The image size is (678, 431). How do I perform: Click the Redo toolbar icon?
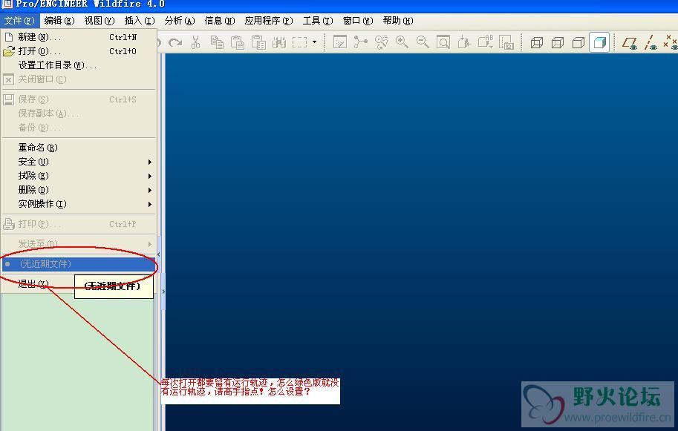tap(175, 42)
